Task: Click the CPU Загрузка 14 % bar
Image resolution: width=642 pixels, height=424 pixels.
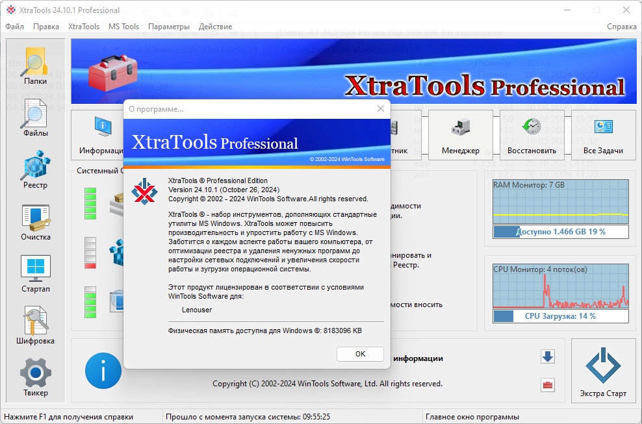Action: click(561, 316)
